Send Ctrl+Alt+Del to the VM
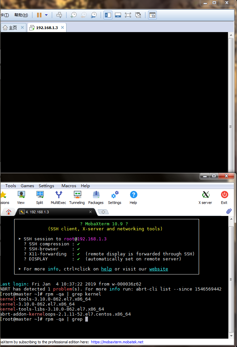This screenshot has width=237, height=347. click(x=59, y=15)
